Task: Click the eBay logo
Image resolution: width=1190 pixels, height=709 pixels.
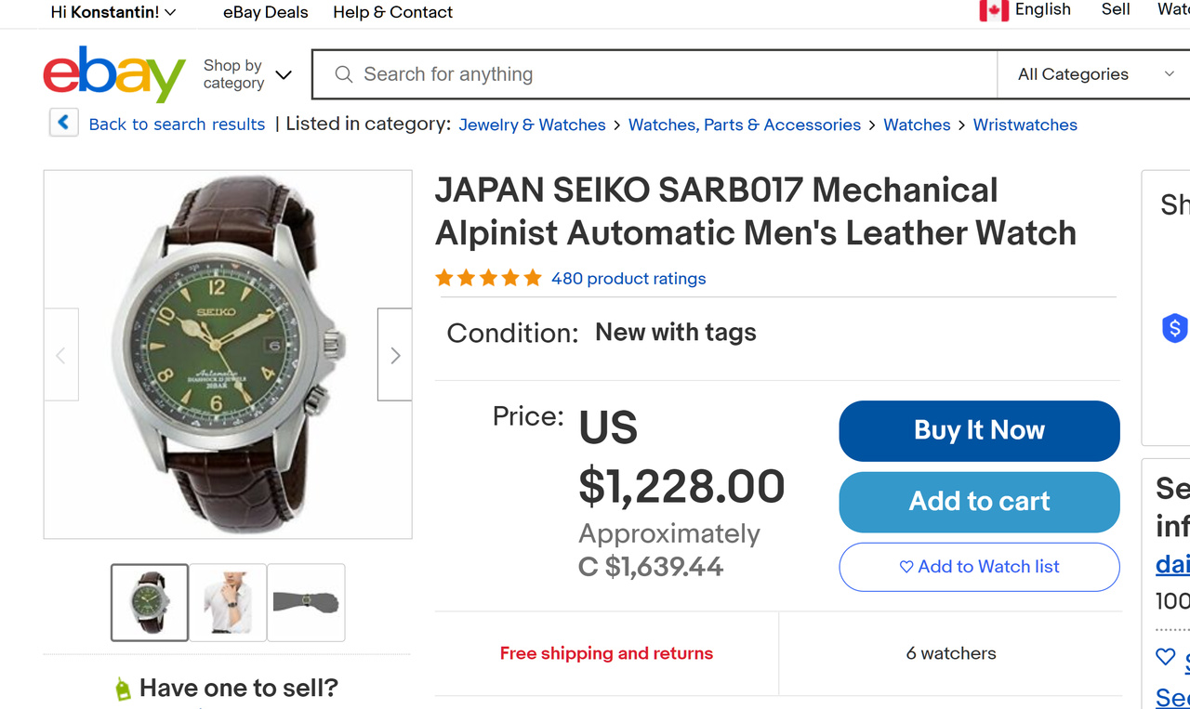Action: pyautogui.click(x=113, y=74)
